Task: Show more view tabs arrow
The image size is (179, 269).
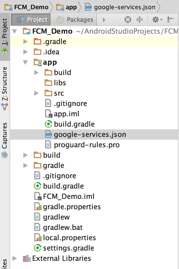Action: (104, 20)
